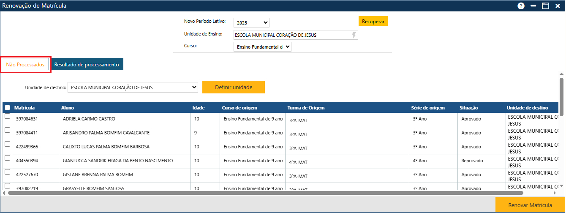Tick the checkbox for Gislane Brenna Palma Bomfim
The width and height of the screenshot is (566, 213).
(x=7, y=172)
